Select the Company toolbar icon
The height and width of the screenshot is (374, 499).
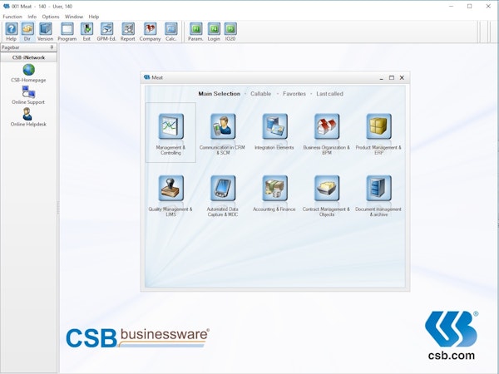[150, 32]
